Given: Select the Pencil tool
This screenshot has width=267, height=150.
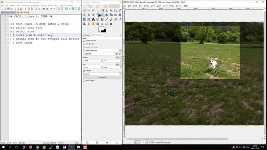Looking at the screenshot, I should click(107, 20).
